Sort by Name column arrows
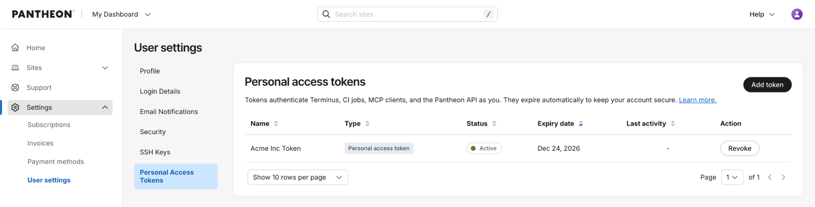Screen dimensions: 815x207 [x=276, y=124]
